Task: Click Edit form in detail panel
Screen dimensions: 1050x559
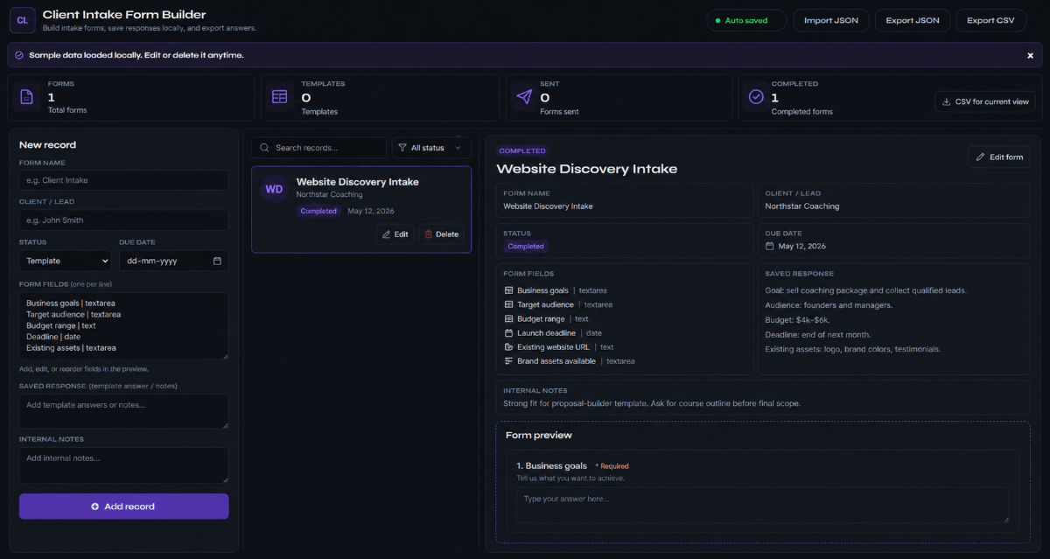Action: pos(999,157)
